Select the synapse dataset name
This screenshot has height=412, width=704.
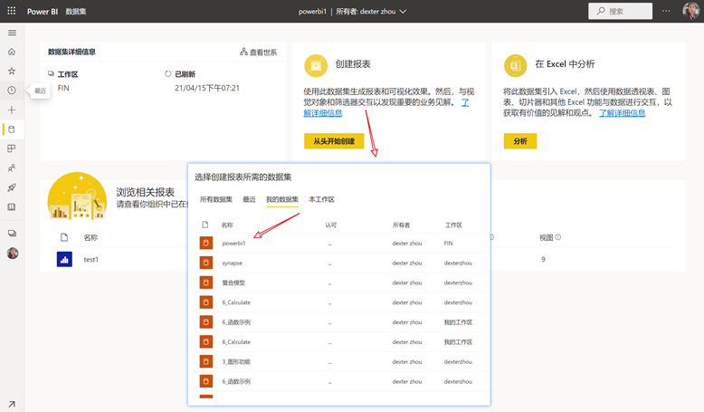[233, 263]
